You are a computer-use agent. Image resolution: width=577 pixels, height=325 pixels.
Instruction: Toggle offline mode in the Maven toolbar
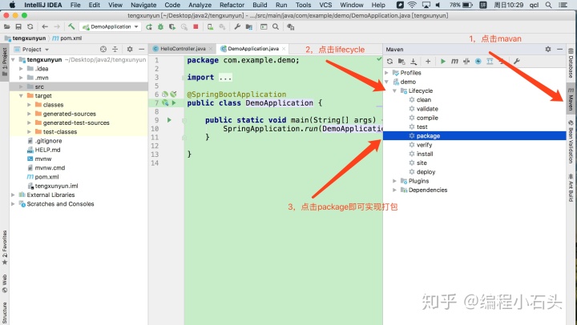pyautogui.click(x=466, y=62)
